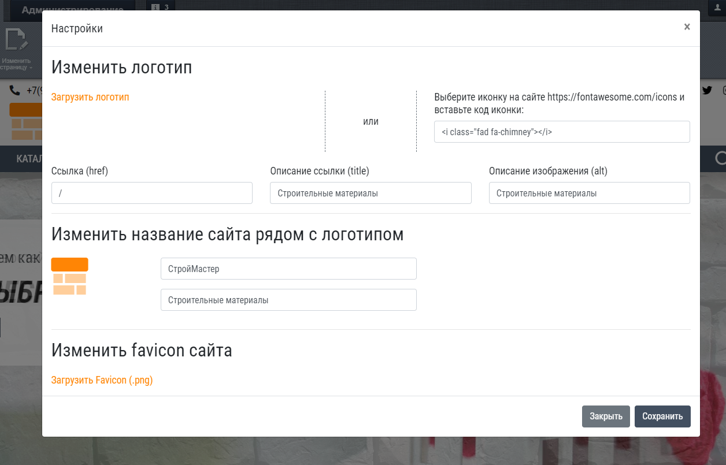The image size is (726, 465).
Task: Click the Загрузить логотип link
Action: tap(90, 97)
